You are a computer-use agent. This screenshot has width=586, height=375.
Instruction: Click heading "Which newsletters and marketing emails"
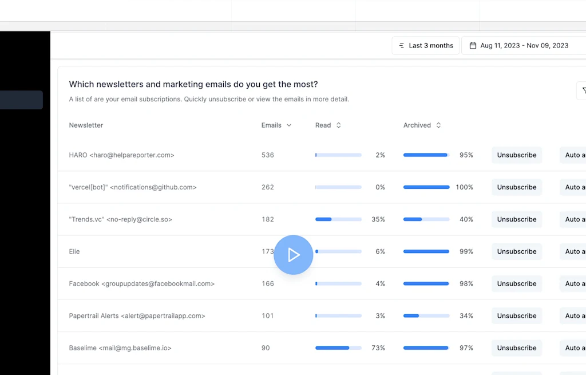(193, 84)
